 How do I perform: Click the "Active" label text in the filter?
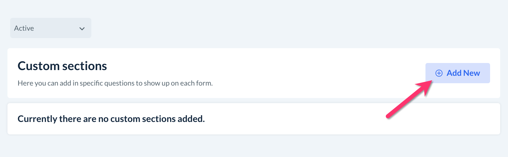(24, 28)
